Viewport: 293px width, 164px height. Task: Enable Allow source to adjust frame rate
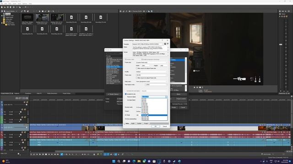136,78
